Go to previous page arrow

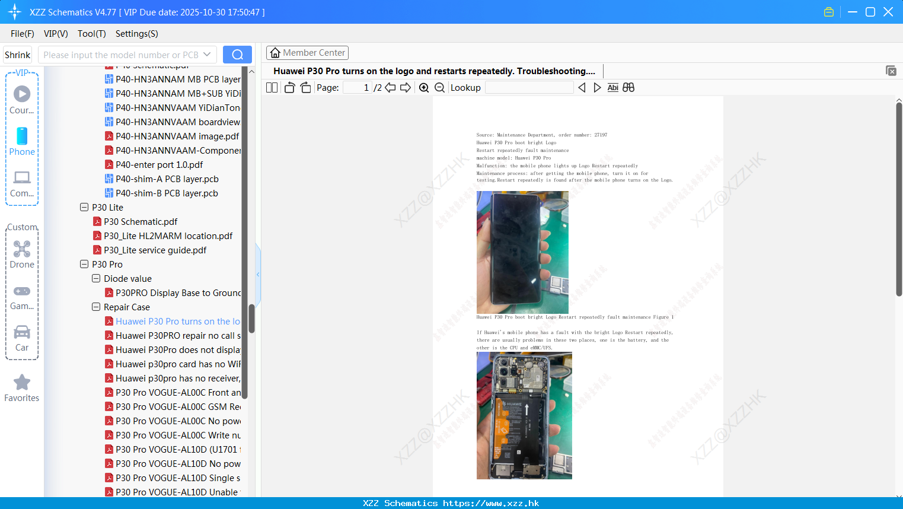coord(390,88)
